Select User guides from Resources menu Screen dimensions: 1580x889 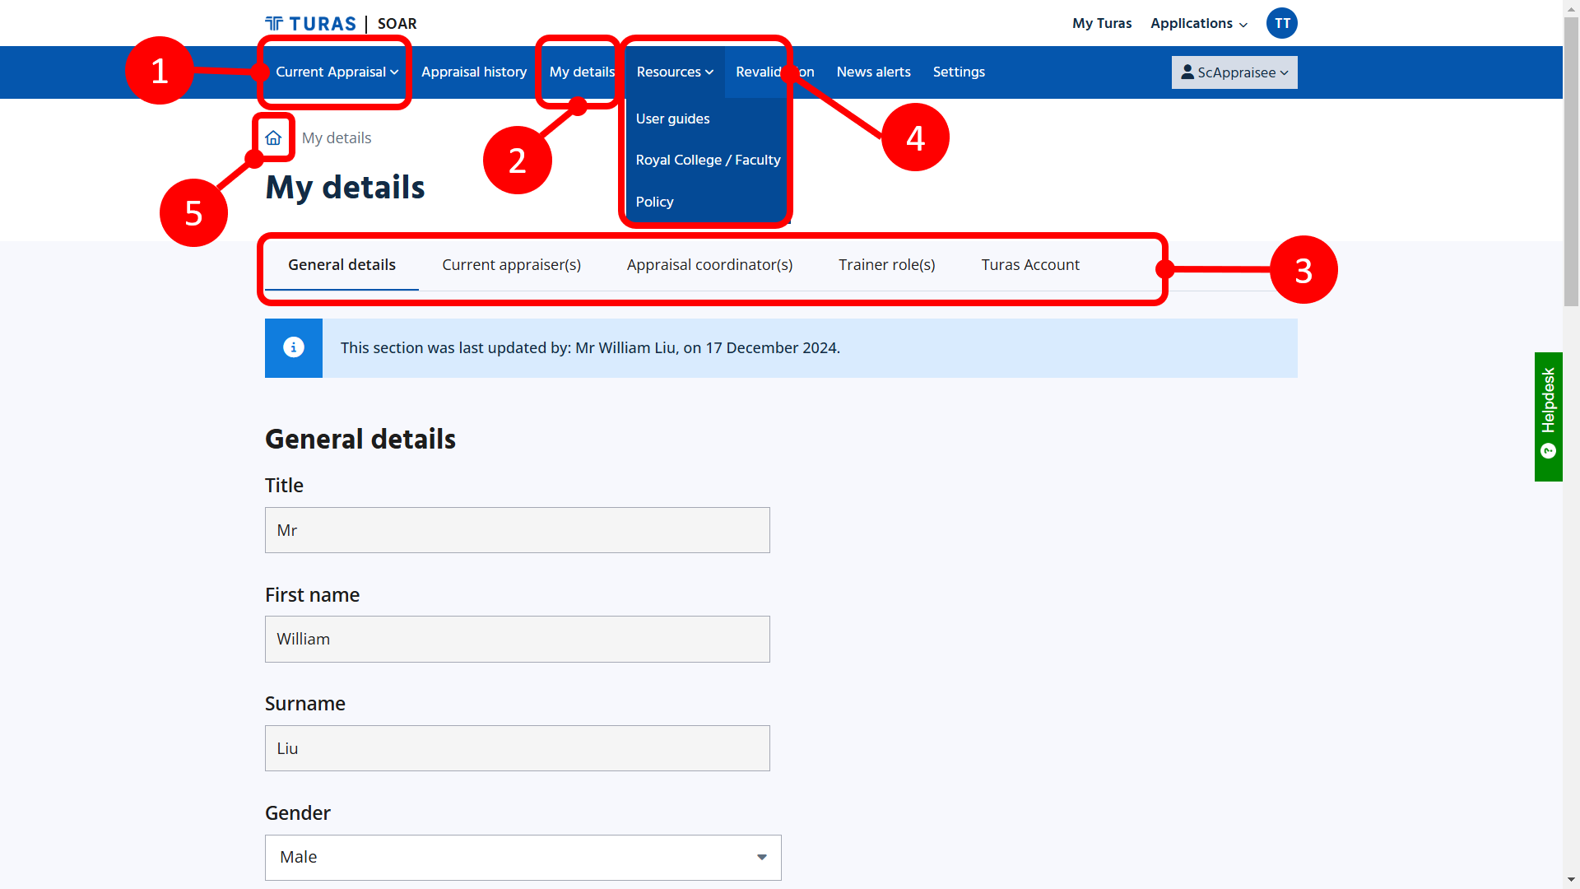672,119
